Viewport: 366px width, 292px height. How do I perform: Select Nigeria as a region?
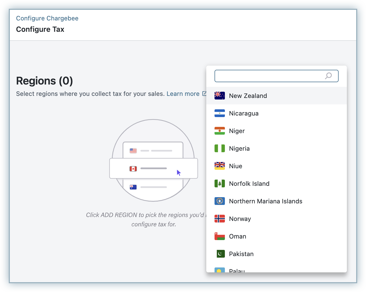(239, 149)
